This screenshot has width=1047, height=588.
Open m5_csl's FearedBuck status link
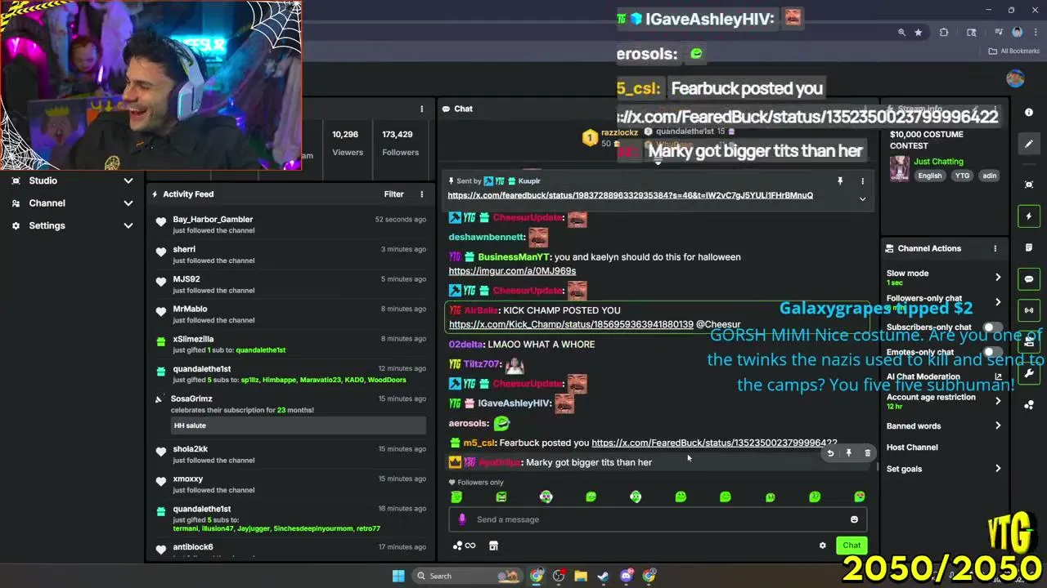tap(714, 443)
